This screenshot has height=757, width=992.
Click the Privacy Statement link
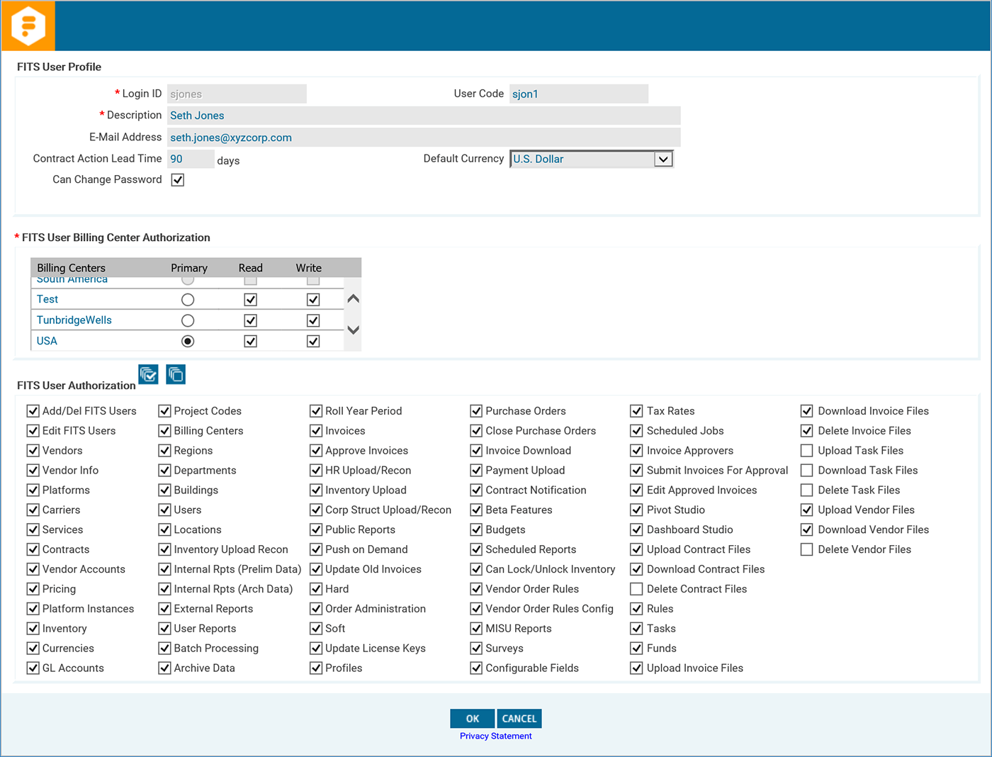click(x=495, y=736)
